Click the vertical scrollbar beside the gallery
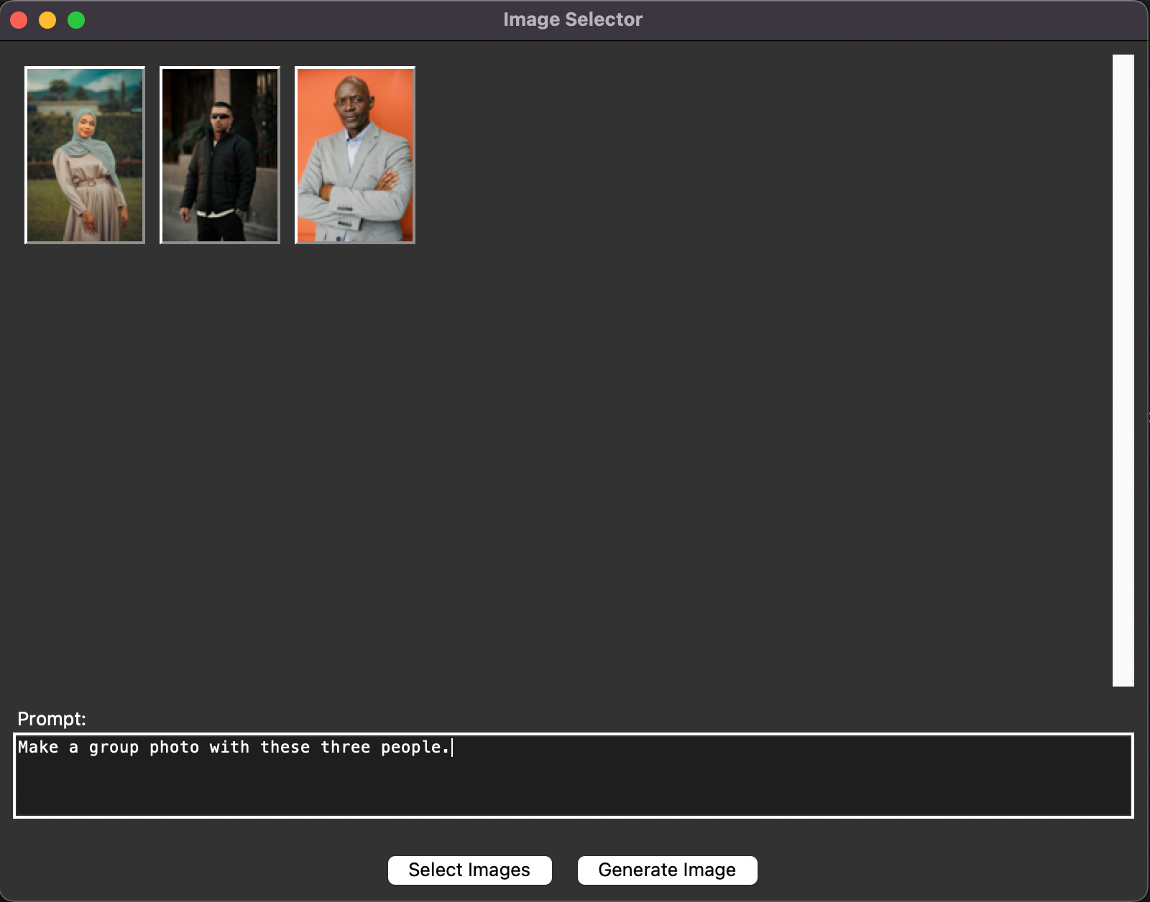The image size is (1150, 902). 1123,371
